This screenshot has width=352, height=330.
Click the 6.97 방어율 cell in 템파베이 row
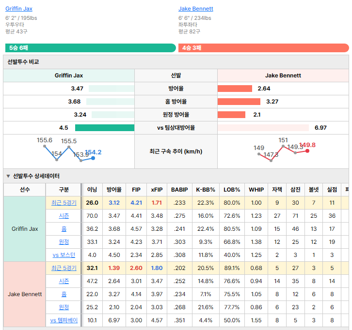[114, 320]
